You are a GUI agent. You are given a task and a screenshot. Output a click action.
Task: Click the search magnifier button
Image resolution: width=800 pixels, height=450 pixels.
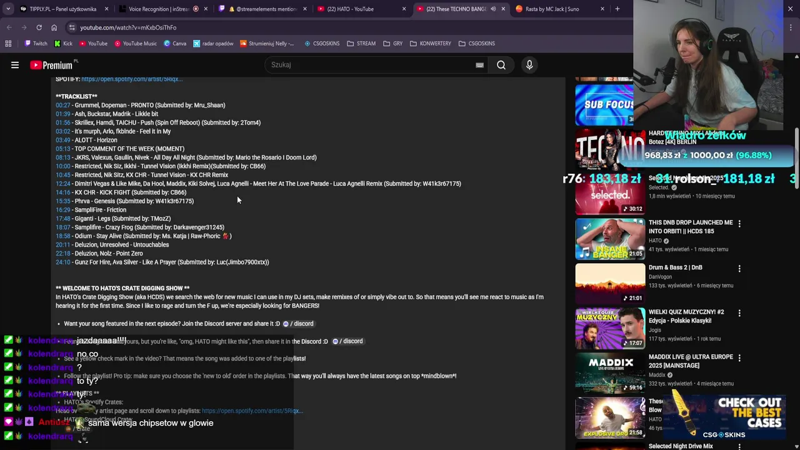click(x=501, y=65)
